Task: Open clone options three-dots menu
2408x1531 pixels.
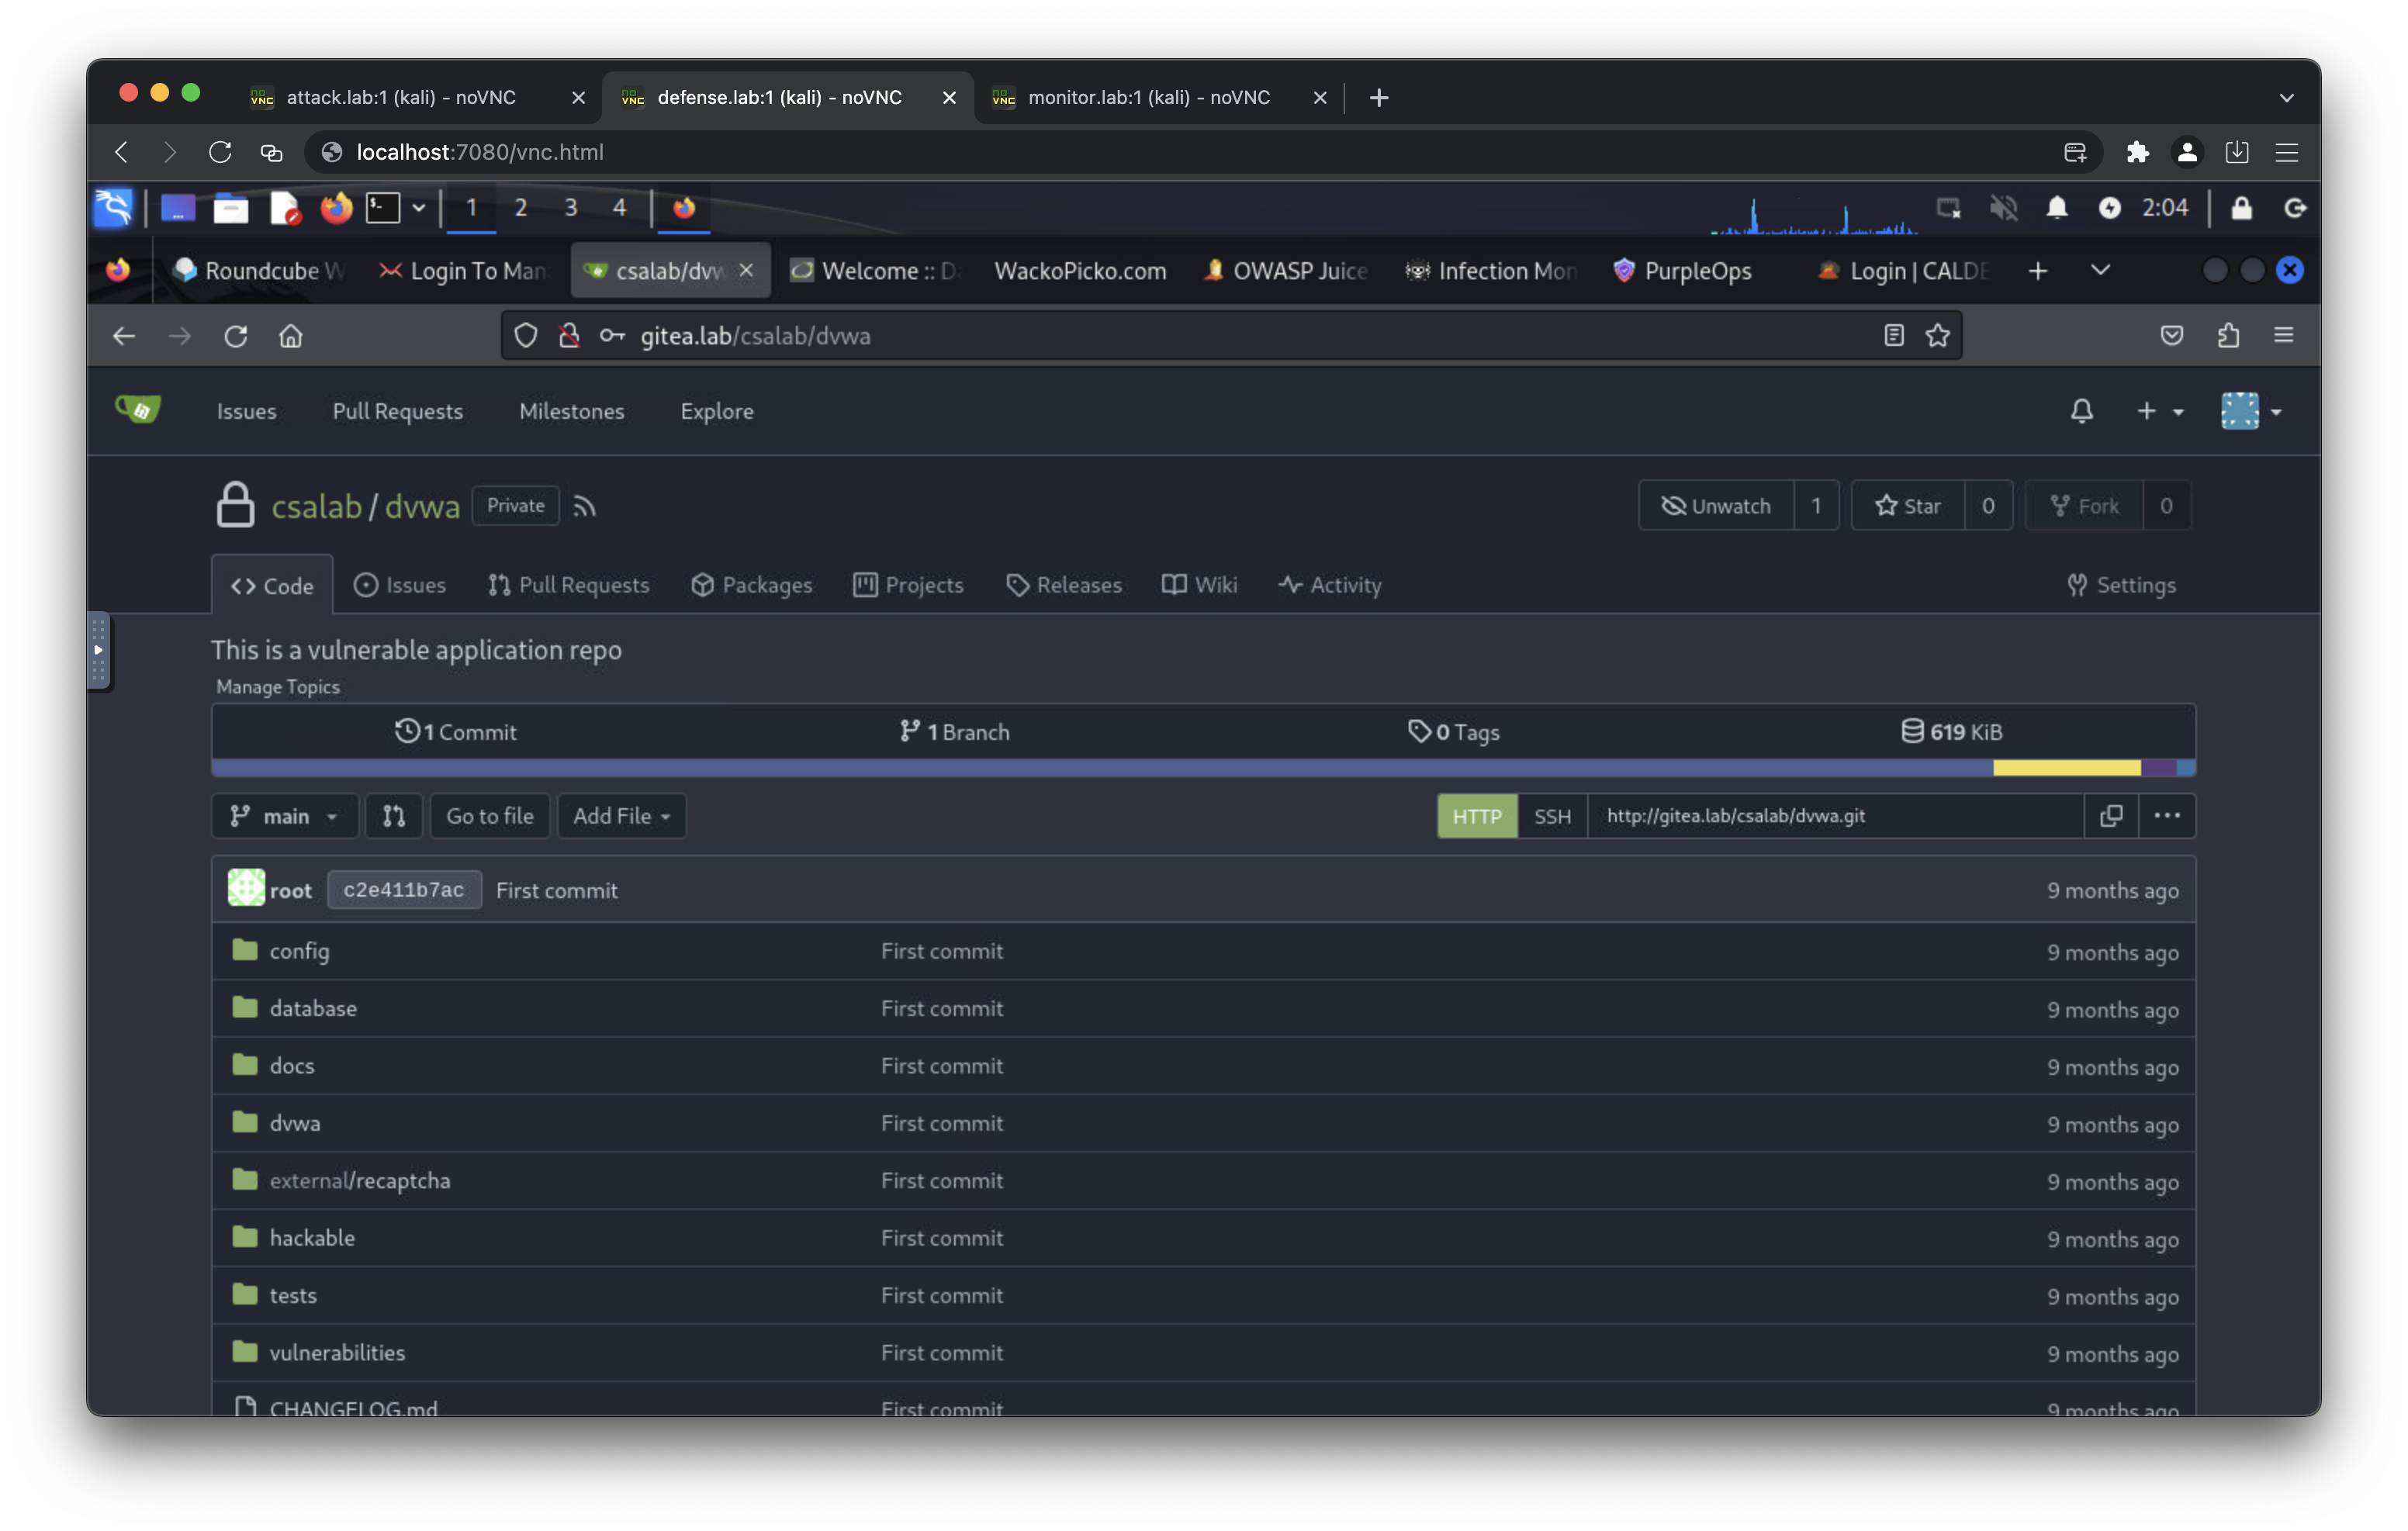Action: click(2167, 816)
